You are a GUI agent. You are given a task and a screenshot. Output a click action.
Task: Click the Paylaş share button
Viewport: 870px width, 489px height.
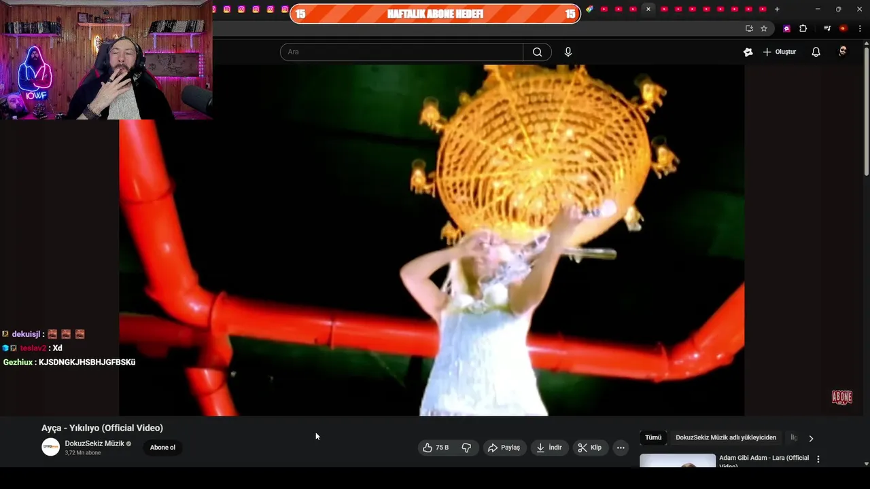point(504,448)
